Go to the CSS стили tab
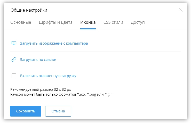Screen dimensions: 191x123 tap(113, 22)
